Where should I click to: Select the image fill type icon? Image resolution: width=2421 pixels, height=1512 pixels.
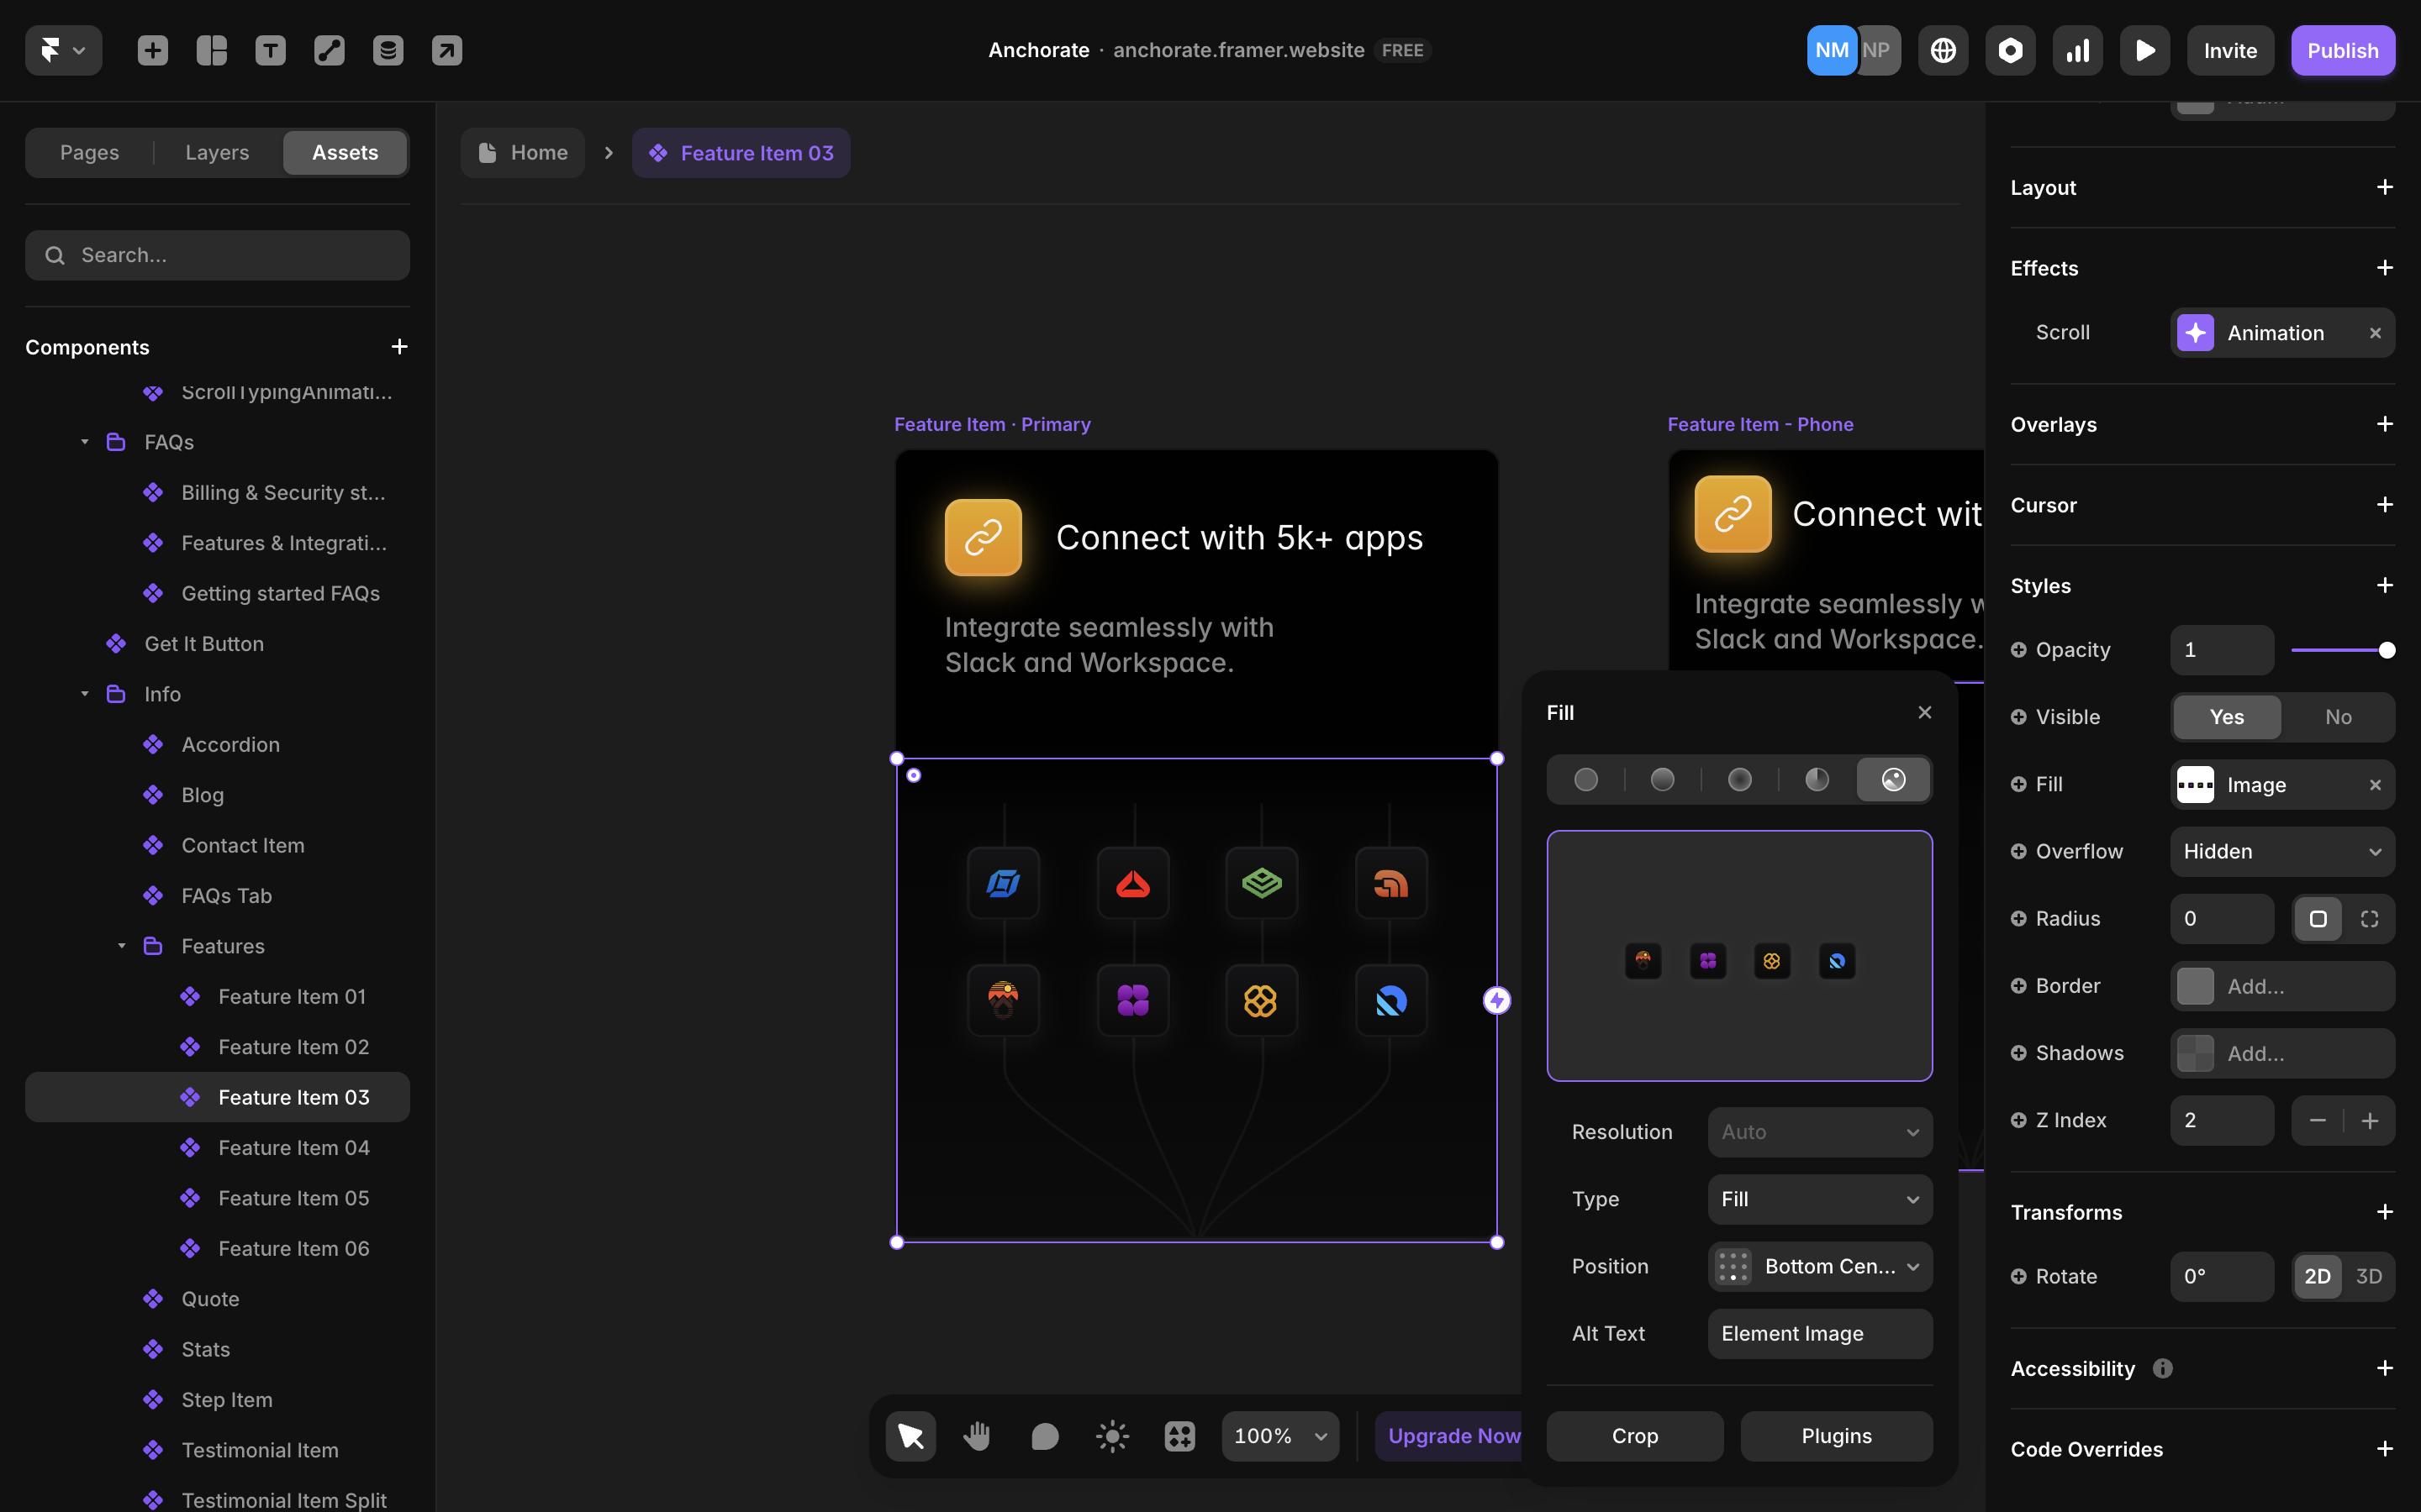pyautogui.click(x=1893, y=779)
